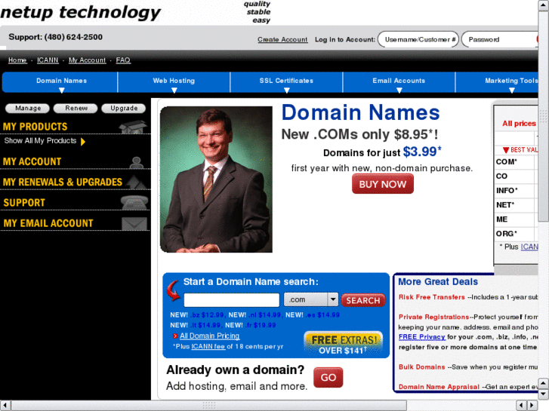
Task: Open the Email Accounts tab
Action: click(399, 82)
